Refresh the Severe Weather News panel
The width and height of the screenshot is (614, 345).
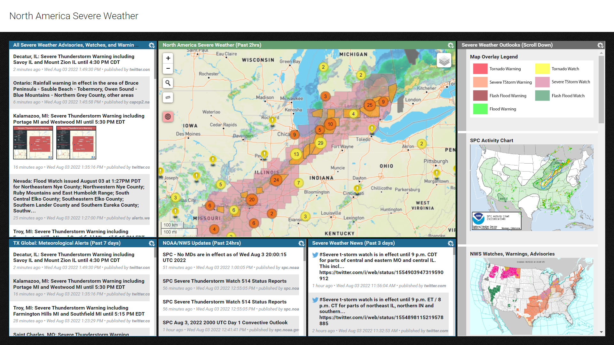(451, 243)
